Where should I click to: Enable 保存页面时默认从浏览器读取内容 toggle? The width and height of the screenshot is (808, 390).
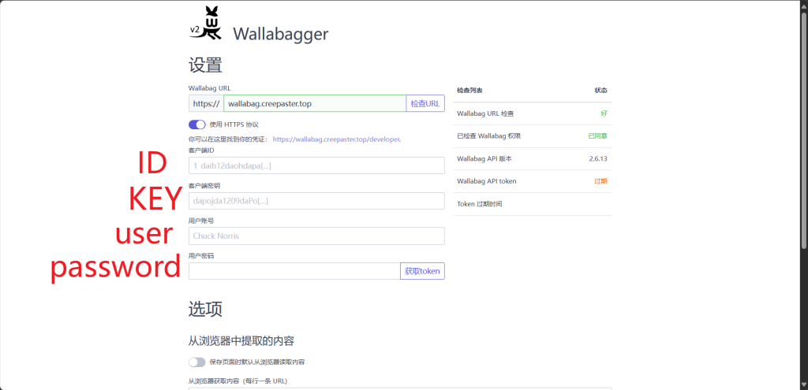pyautogui.click(x=196, y=362)
